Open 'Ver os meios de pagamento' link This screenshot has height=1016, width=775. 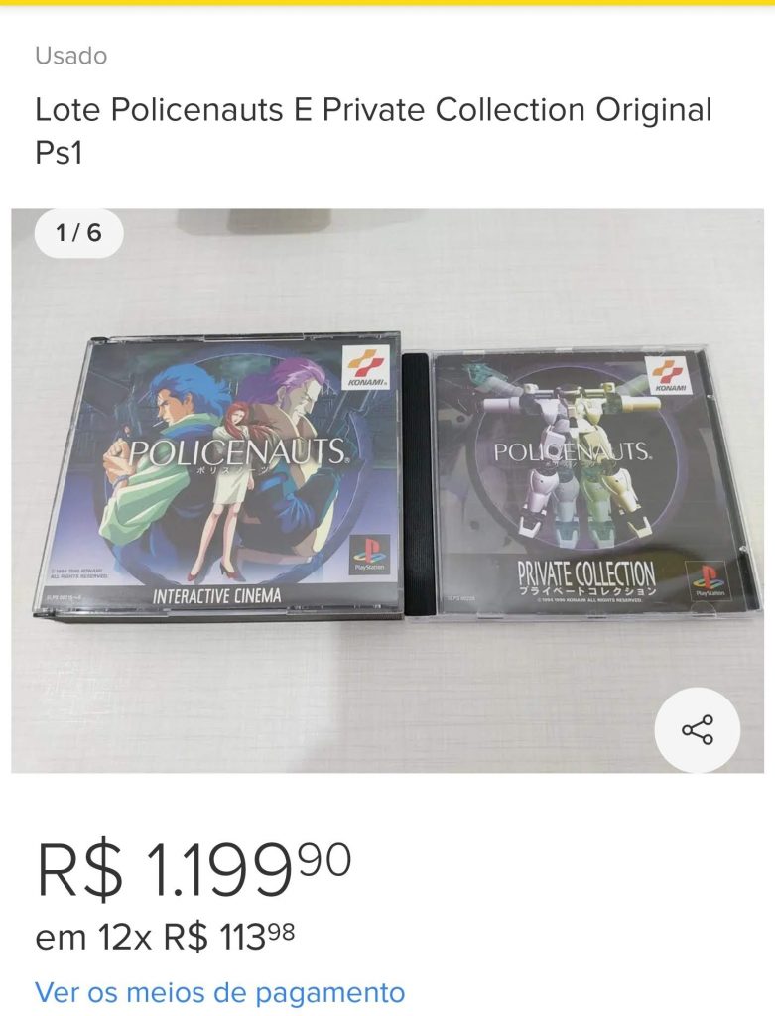(219, 992)
